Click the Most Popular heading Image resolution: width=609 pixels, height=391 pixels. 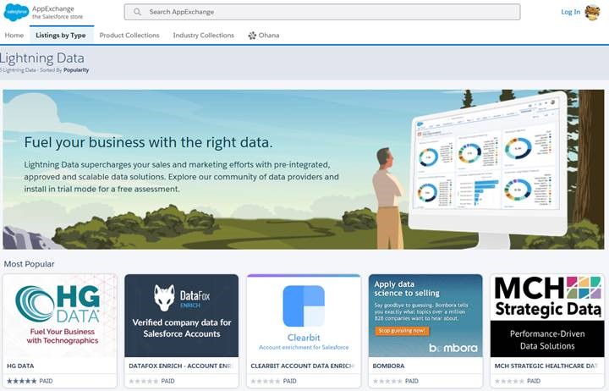tap(29, 264)
